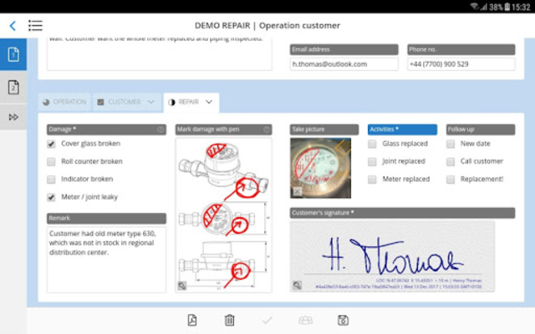The height and width of the screenshot is (334, 535).
Task: Check Meter replaced activity
Action: [372, 180]
